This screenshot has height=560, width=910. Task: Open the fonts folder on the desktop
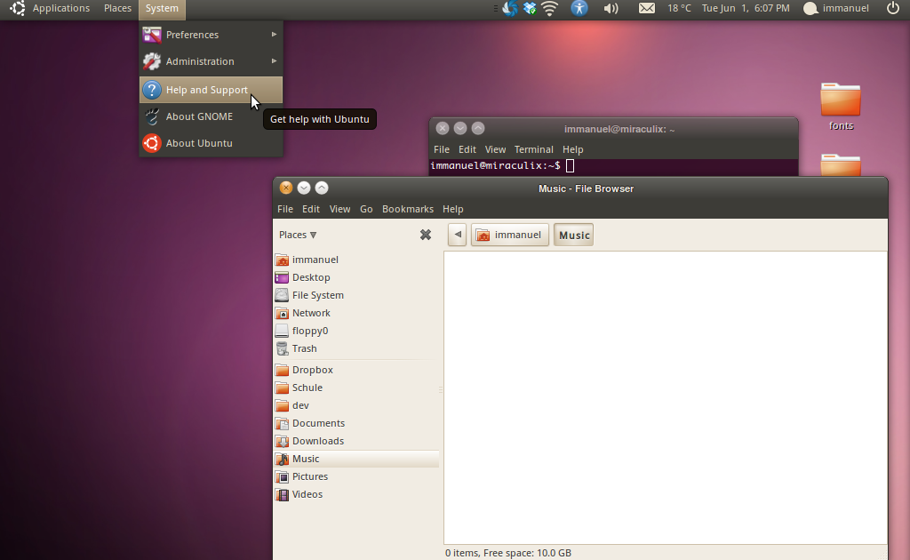click(839, 98)
